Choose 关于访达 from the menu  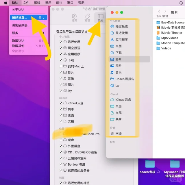click(x=28, y=10)
